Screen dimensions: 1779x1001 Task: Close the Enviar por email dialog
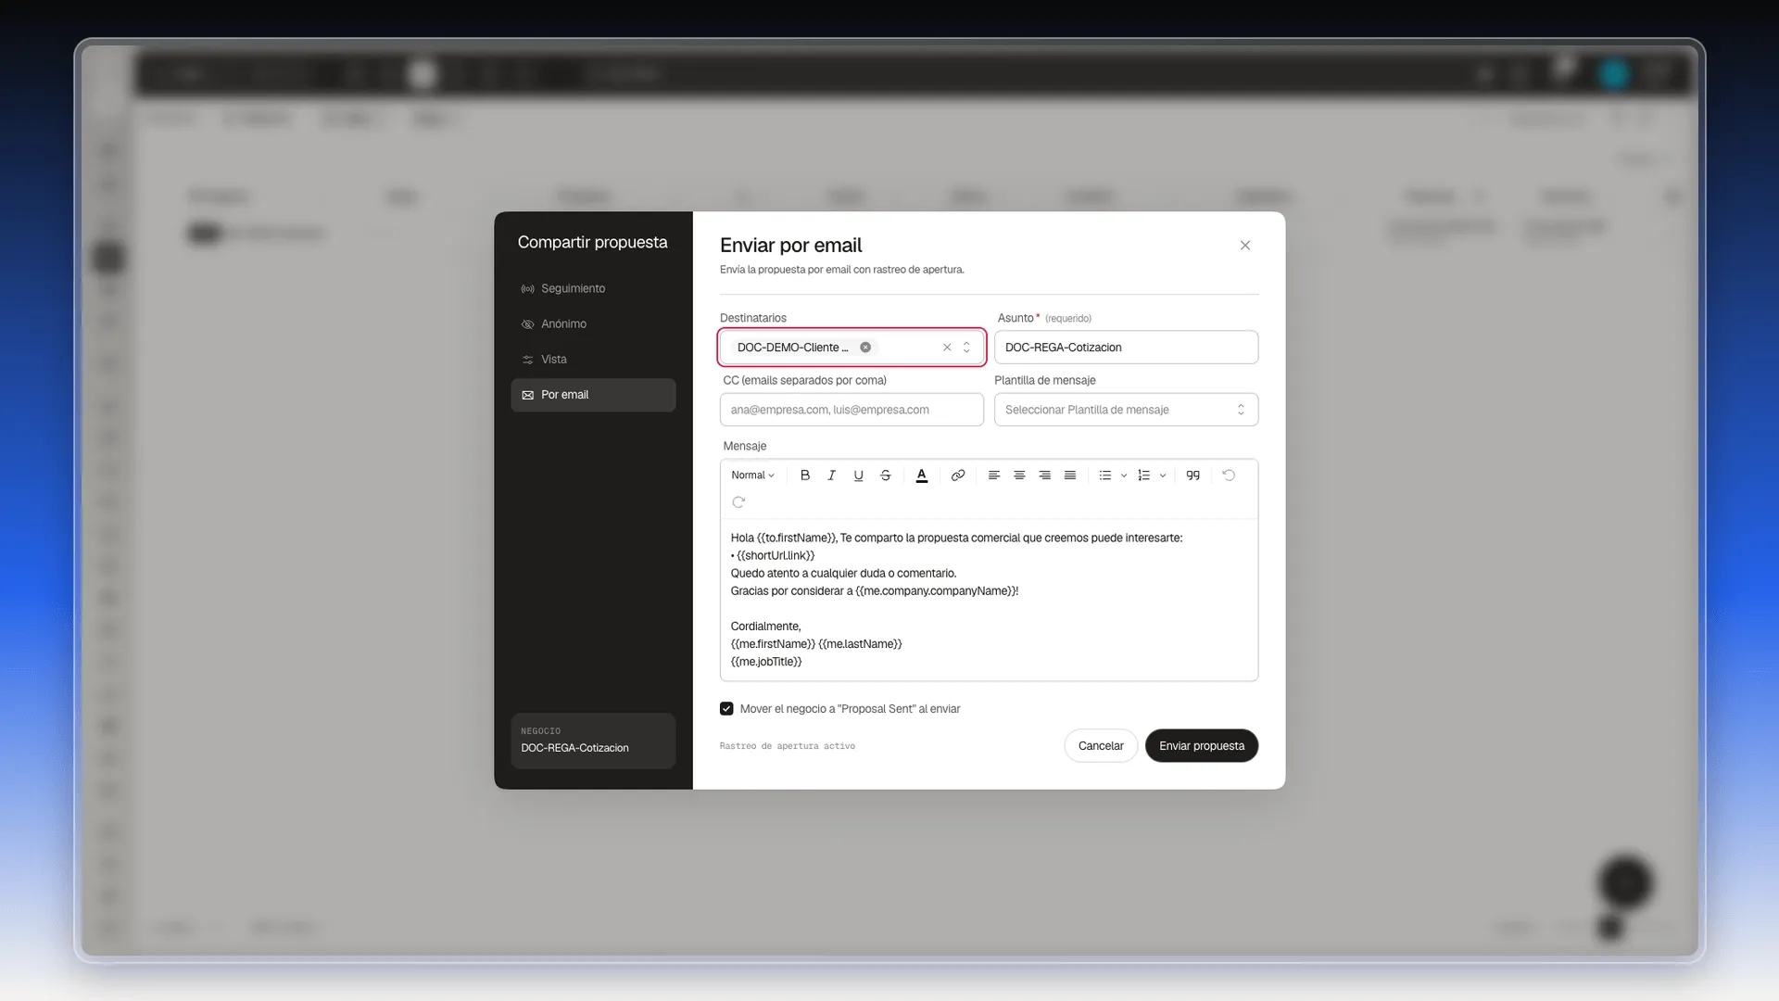tap(1245, 246)
